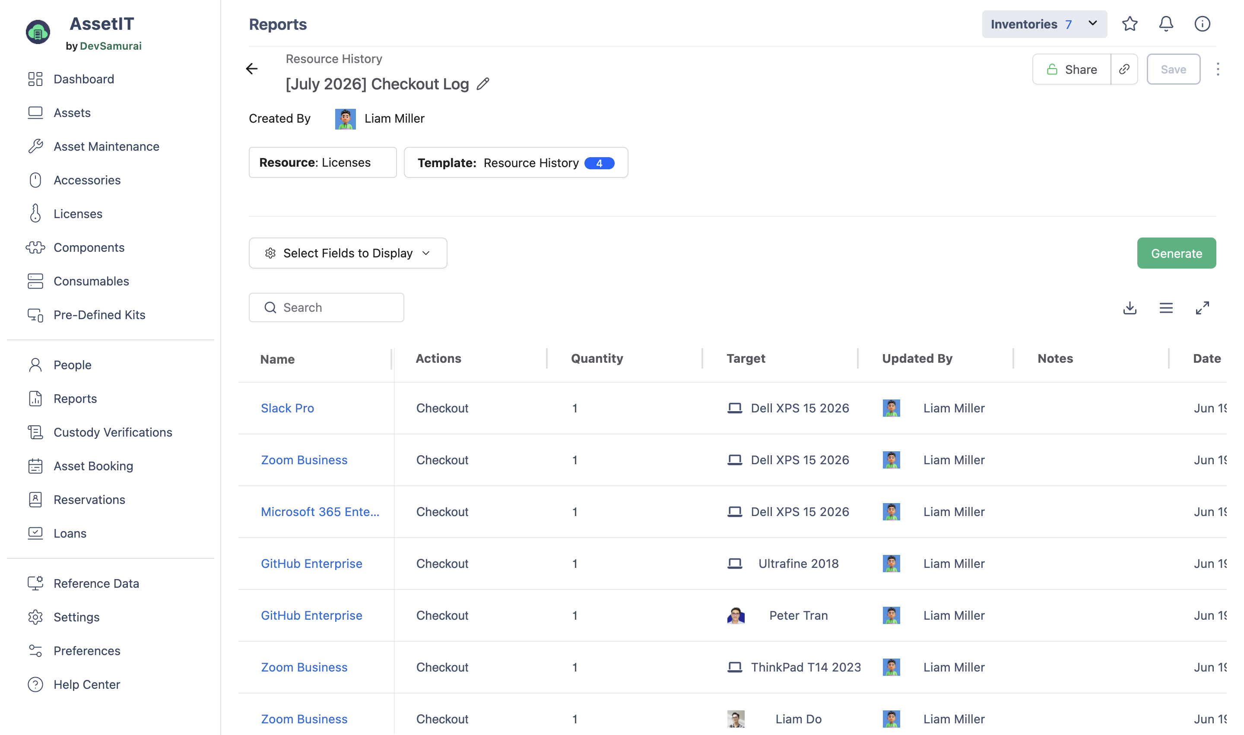Viewport: 1244px width, 735px height.
Task: Change row density with lines icon
Action: (x=1166, y=308)
